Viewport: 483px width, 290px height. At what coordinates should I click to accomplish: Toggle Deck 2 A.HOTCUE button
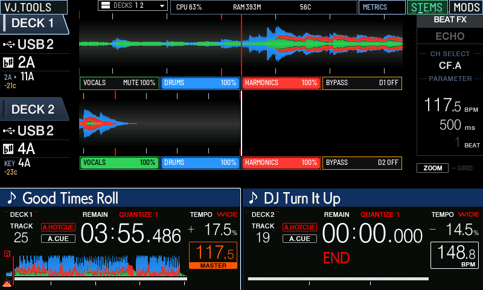[299, 227]
